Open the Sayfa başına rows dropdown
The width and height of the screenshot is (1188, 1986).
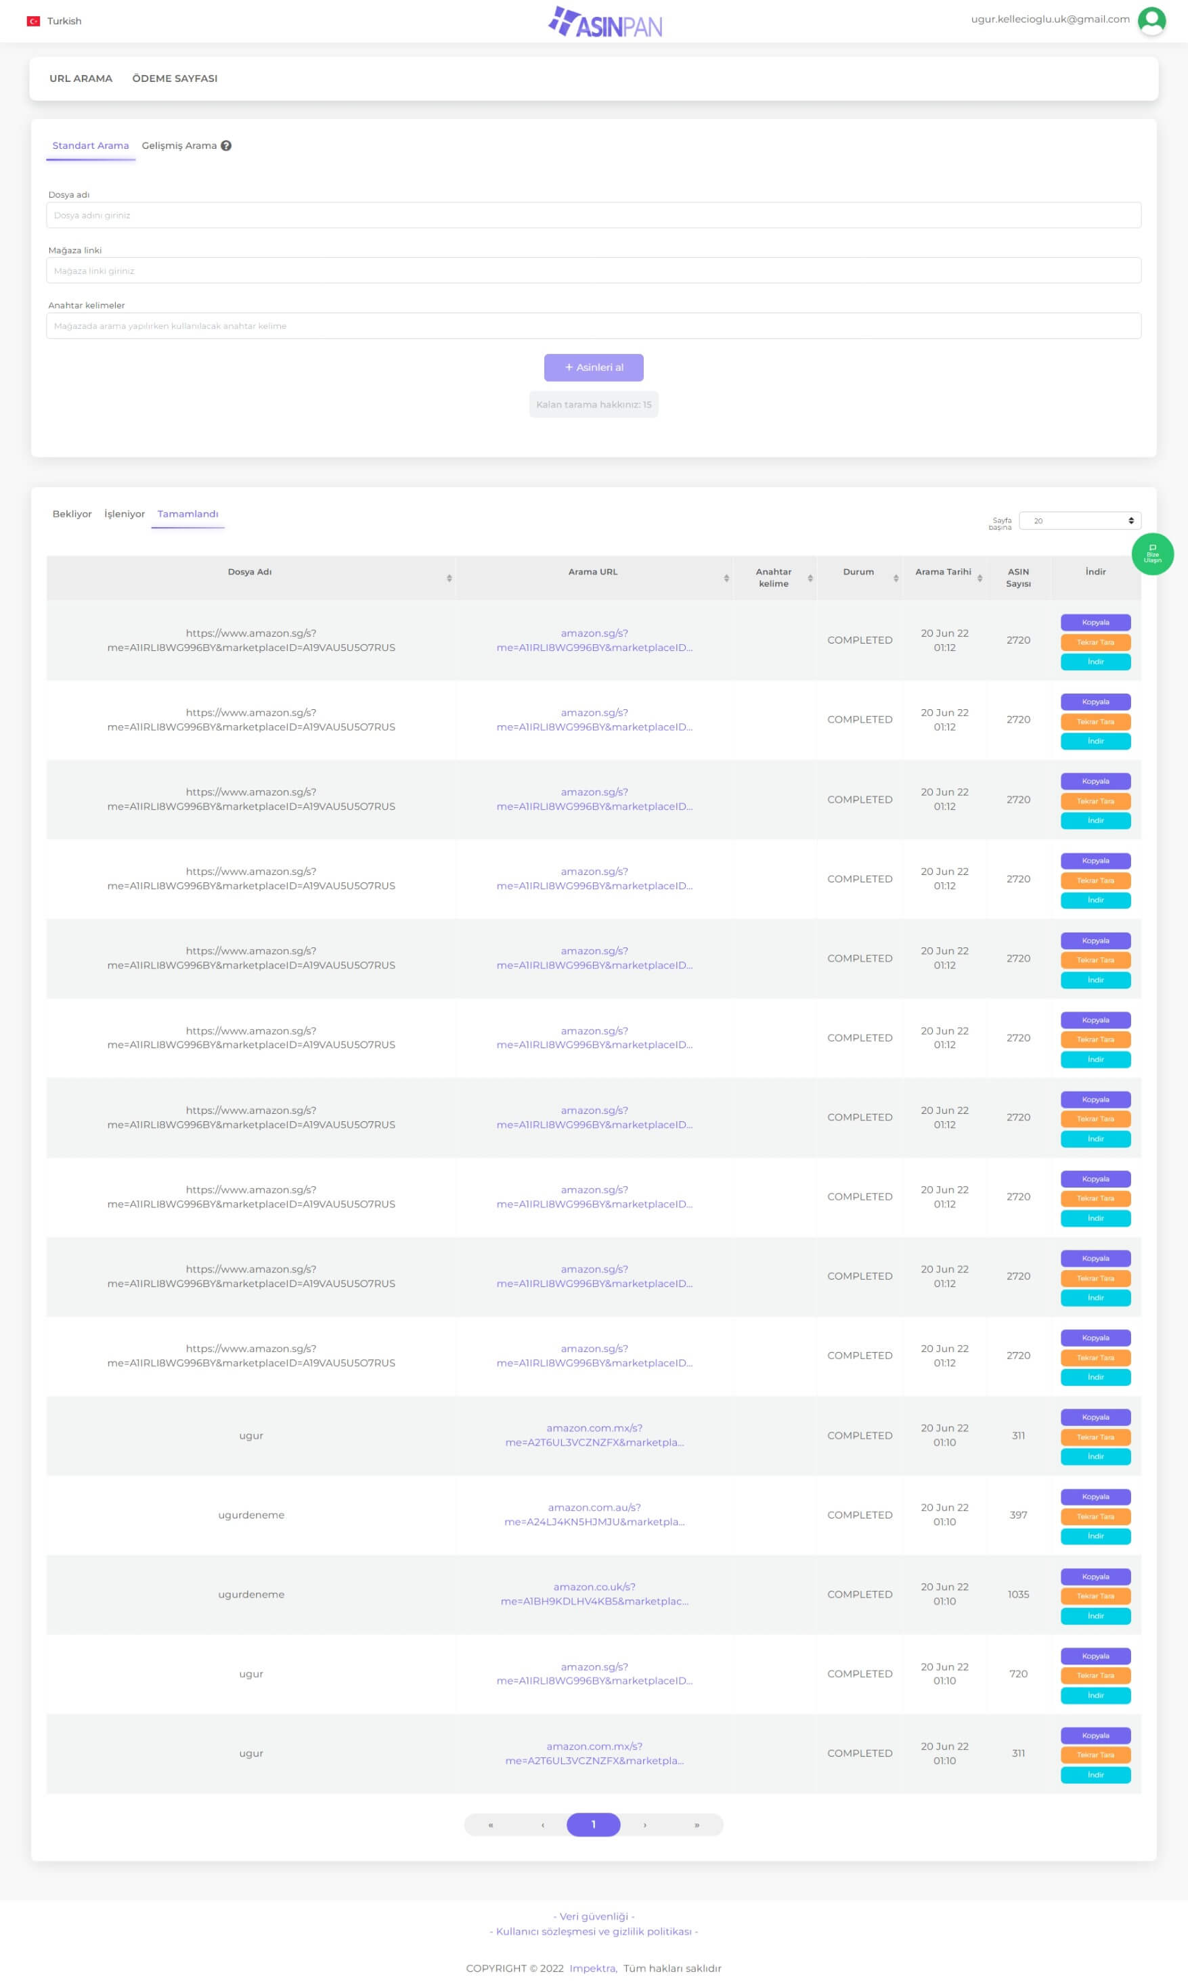click(x=1080, y=521)
